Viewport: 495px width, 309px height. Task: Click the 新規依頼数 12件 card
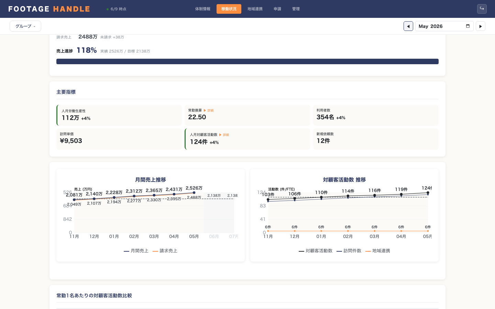(x=376, y=139)
